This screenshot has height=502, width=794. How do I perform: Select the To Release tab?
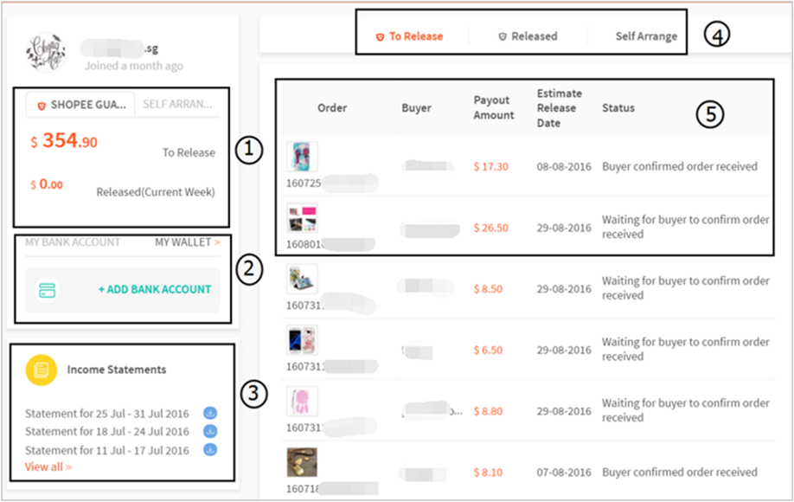click(x=415, y=36)
